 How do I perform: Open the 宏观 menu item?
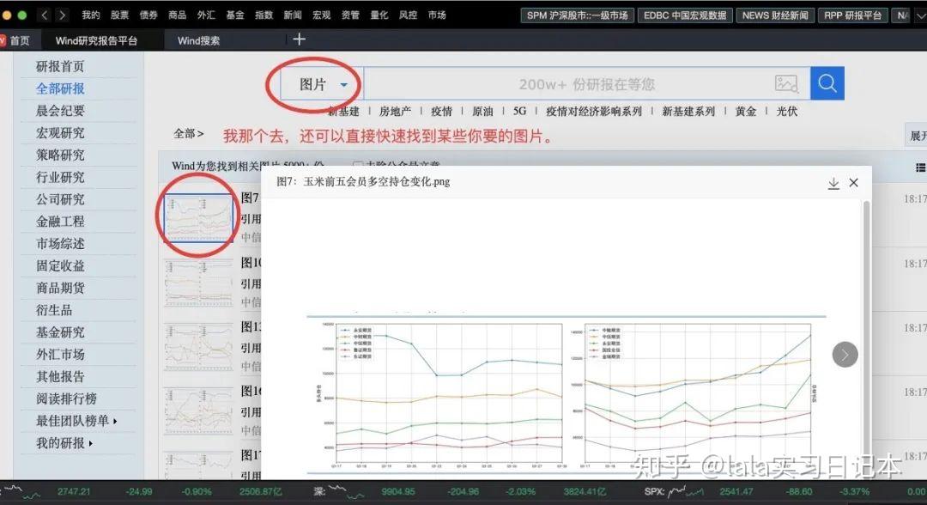click(319, 15)
